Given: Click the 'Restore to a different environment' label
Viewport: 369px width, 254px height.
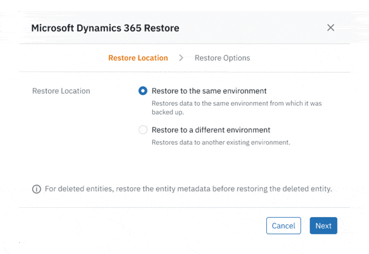Looking at the screenshot, I should point(211,130).
